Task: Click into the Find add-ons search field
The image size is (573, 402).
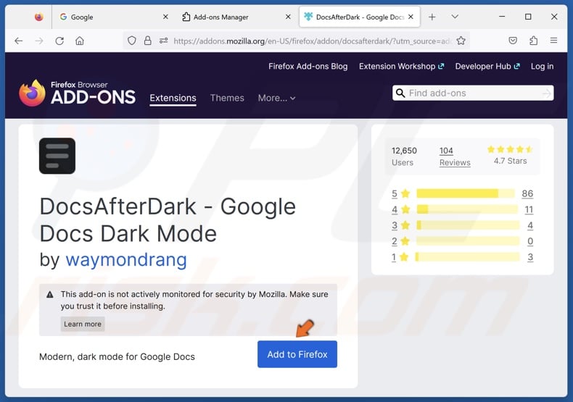Action: (473, 93)
